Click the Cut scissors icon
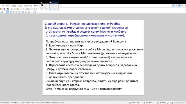 tap(12, 9)
